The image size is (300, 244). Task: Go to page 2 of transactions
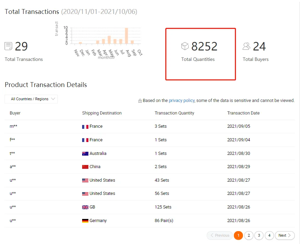249,235
